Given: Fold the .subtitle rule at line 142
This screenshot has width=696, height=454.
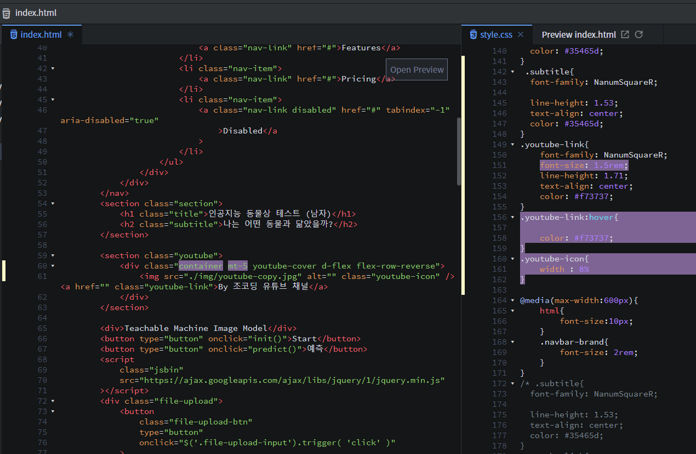Looking at the screenshot, I should tap(512, 72).
